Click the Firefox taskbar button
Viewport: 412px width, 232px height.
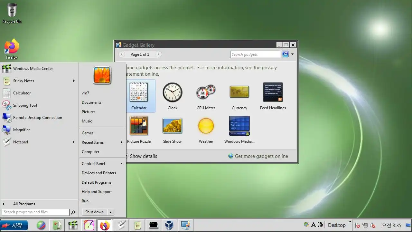pyautogui.click(x=105, y=225)
